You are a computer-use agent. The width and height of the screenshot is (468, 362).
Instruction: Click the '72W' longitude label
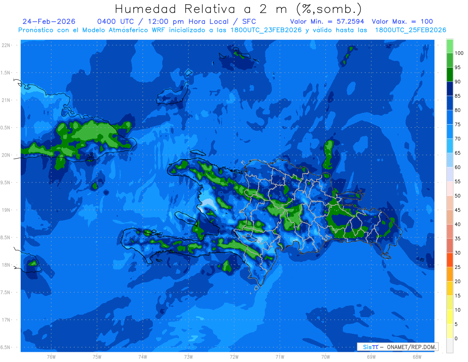click(234, 357)
